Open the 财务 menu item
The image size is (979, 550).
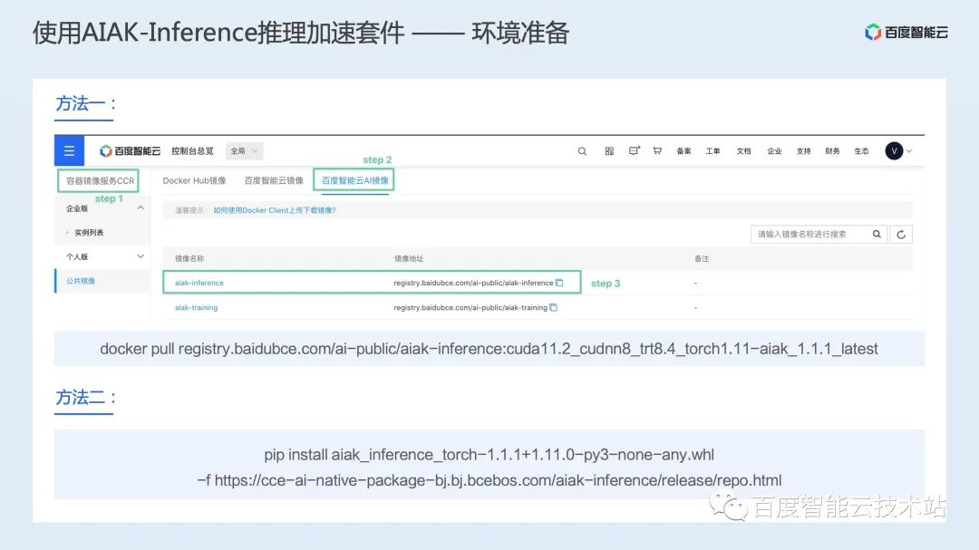pyautogui.click(x=832, y=151)
